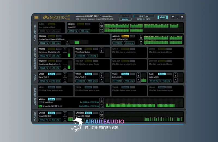Open ASIO64A 48000 Hz sample rate selector
218x142 pixels.
coord(44,43)
